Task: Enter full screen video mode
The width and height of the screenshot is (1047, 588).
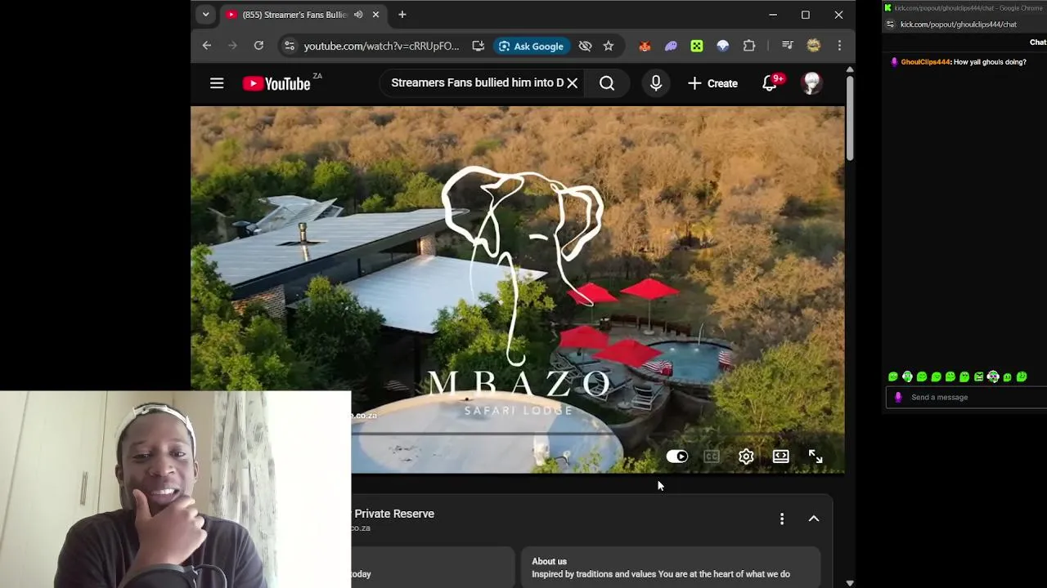Action: coord(816,457)
